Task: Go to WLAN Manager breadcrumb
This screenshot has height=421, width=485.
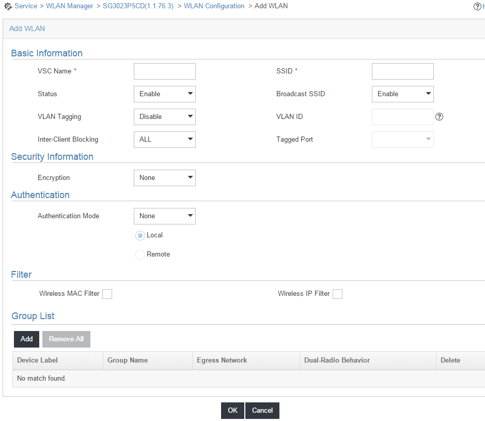Action: (70, 6)
